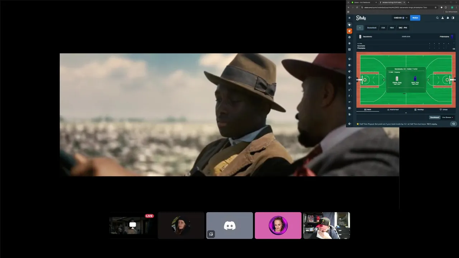
Task: Expand the Live Stream dropdown
Action: pyautogui.click(x=448, y=117)
